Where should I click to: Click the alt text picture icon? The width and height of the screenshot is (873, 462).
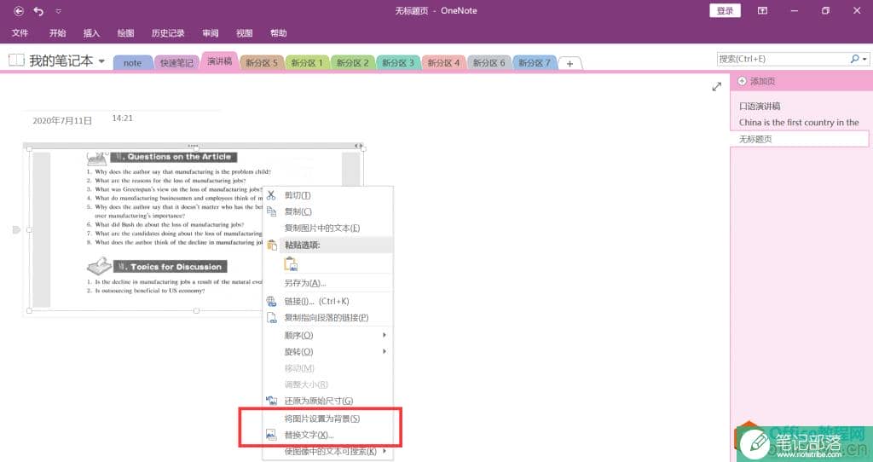[271, 435]
